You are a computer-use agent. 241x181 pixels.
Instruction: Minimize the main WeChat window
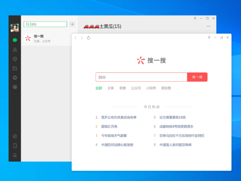(x=201, y=18)
